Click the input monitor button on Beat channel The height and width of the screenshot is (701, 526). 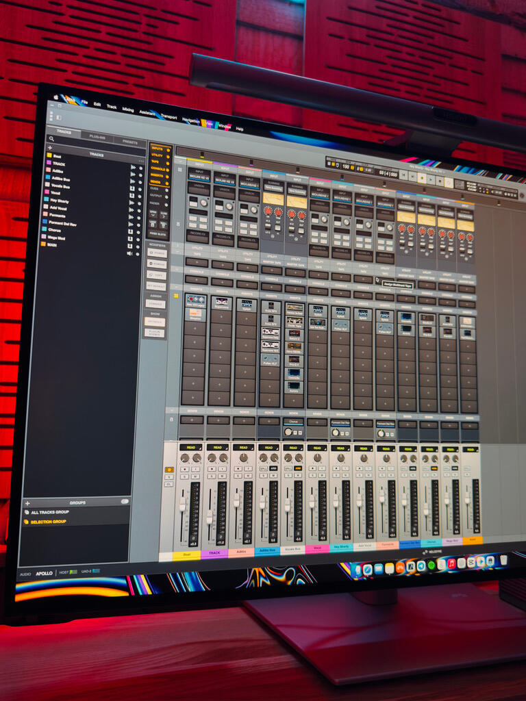(x=195, y=469)
